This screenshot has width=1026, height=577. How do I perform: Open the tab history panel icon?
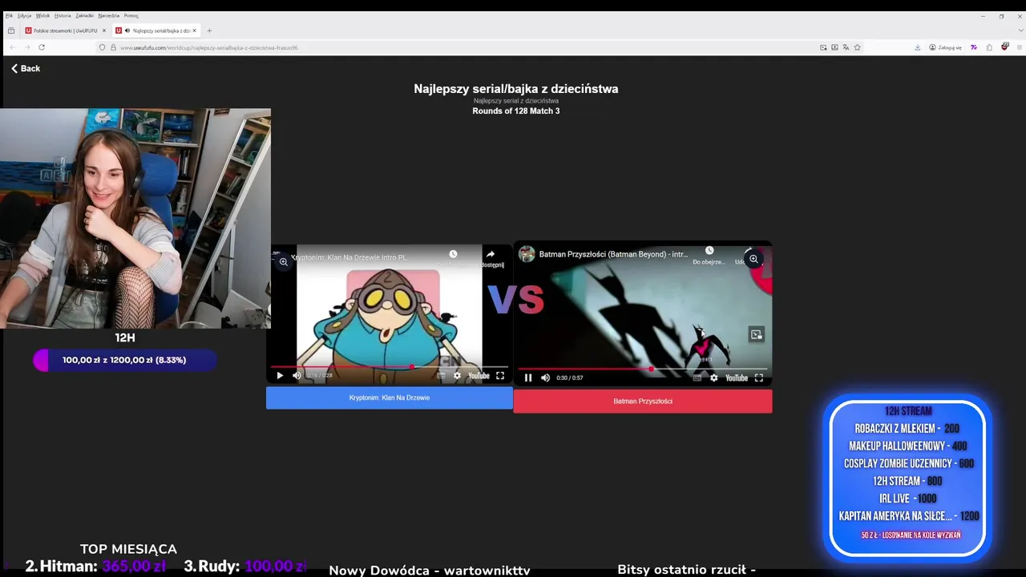tap(10, 30)
